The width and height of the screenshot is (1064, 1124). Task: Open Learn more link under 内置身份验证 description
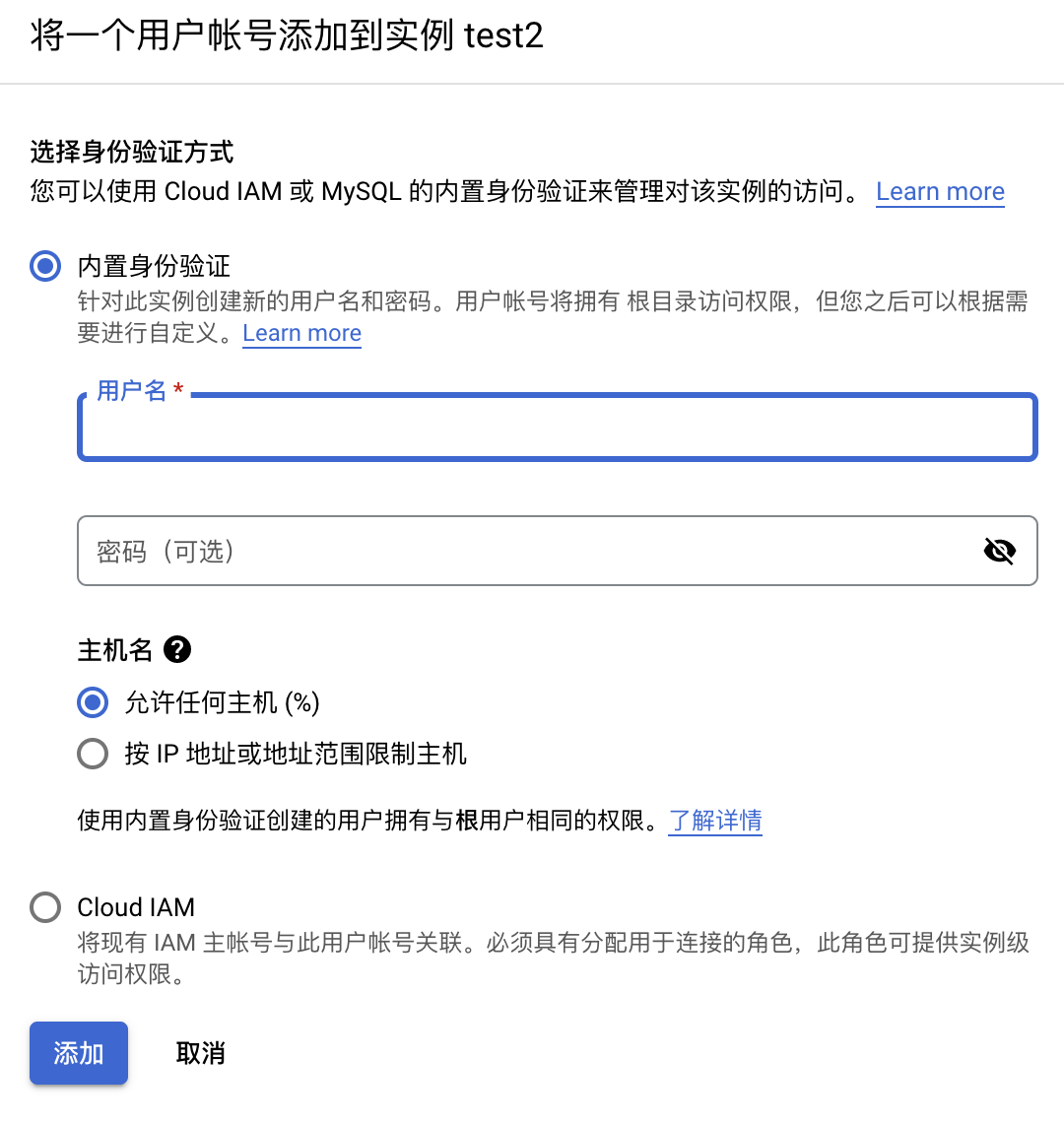[x=301, y=333]
